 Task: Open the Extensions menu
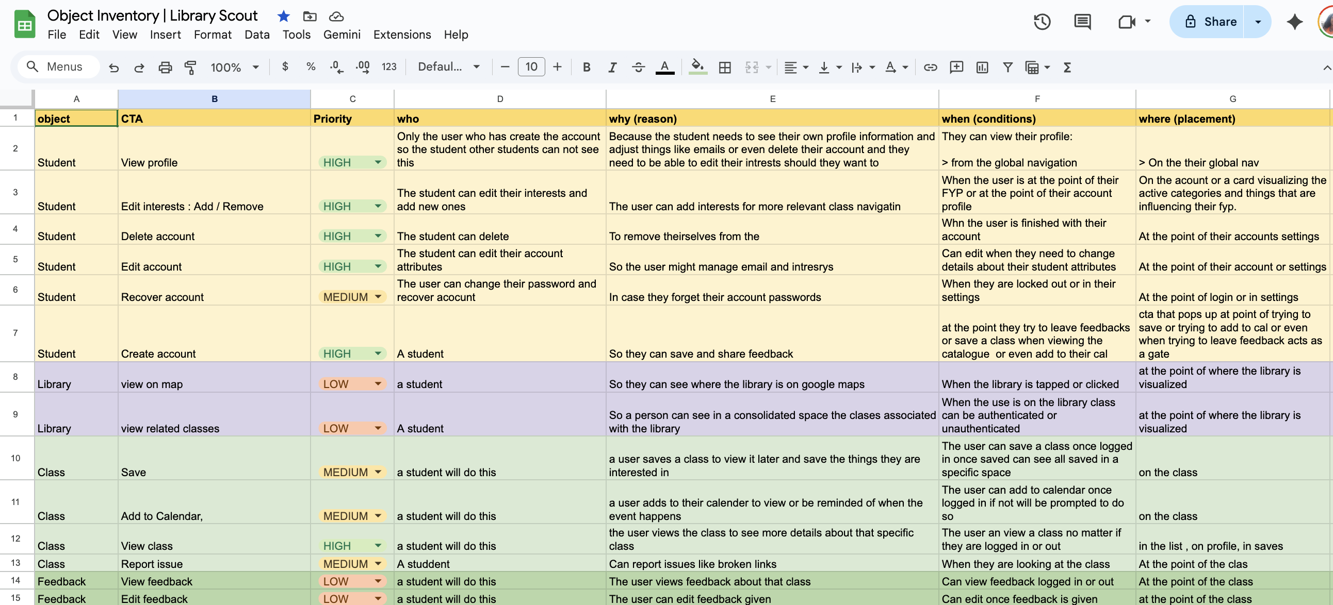[x=402, y=35]
